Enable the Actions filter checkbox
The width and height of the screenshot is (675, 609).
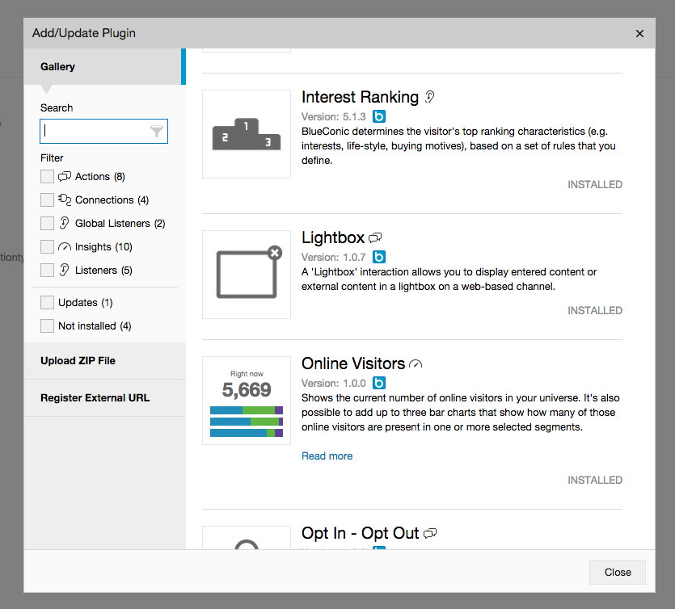point(48,176)
